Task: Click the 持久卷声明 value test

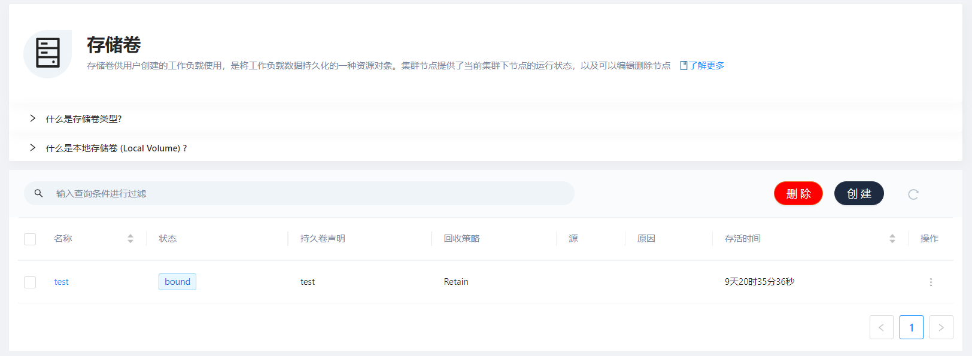Action: [x=308, y=282]
